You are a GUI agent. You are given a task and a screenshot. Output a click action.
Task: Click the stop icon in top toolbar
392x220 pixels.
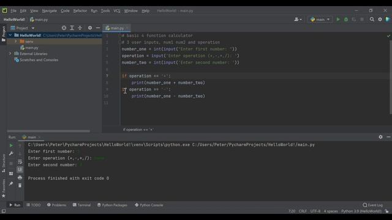coord(362,20)
